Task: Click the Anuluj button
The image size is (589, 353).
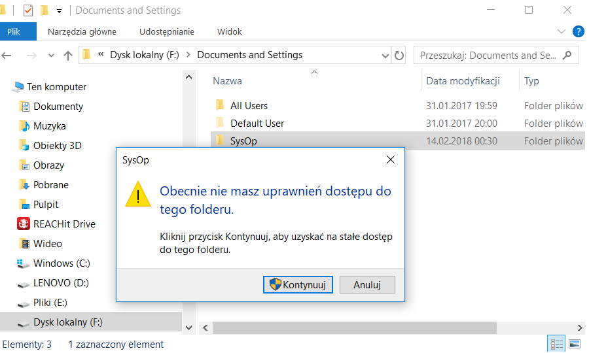Action: click(x=367, y=285)
